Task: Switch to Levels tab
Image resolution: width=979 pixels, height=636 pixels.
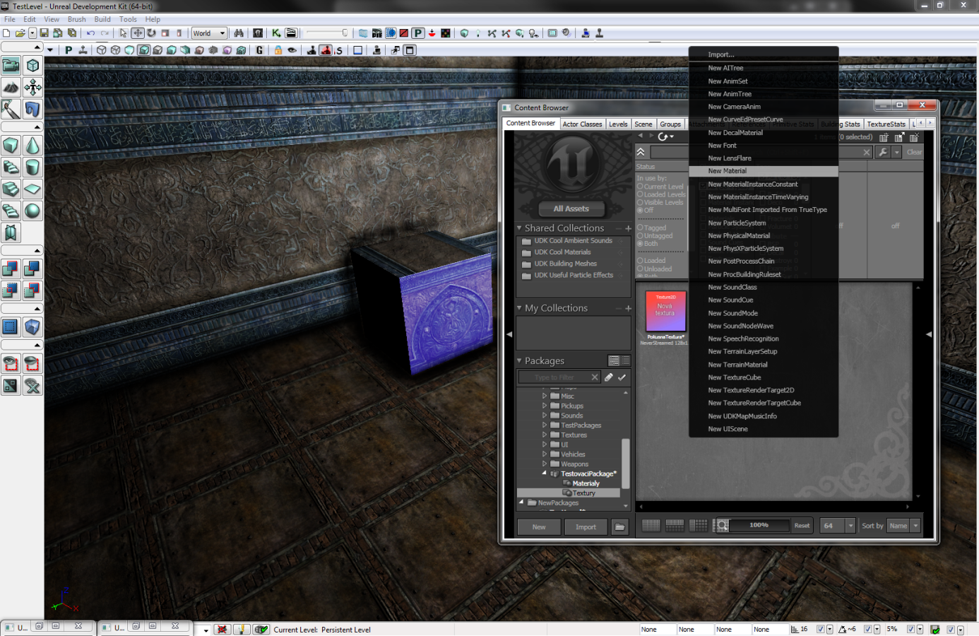Action: click(618, 124)
